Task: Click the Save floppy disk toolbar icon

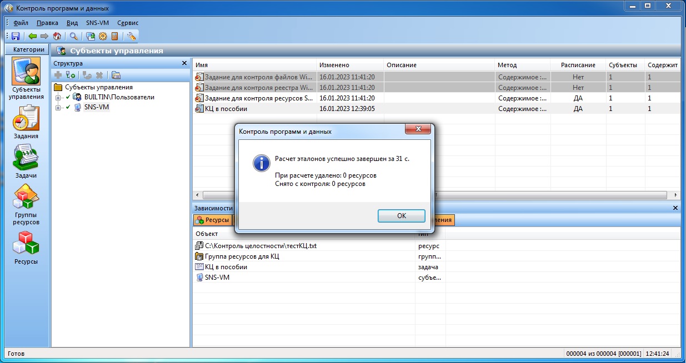Action: point(16,36)
